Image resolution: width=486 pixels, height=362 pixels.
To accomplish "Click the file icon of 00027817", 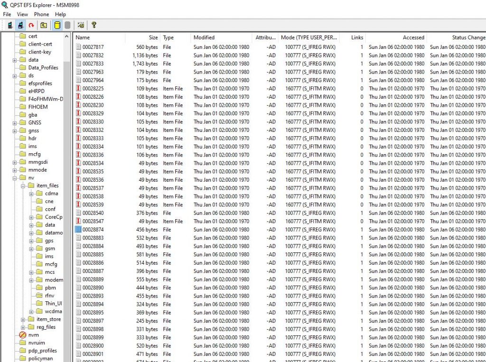I will (x=79, y=47).
